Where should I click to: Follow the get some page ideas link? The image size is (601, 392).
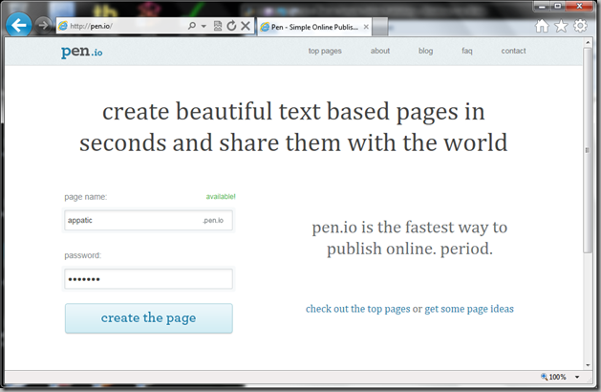(x=469, y=309)
